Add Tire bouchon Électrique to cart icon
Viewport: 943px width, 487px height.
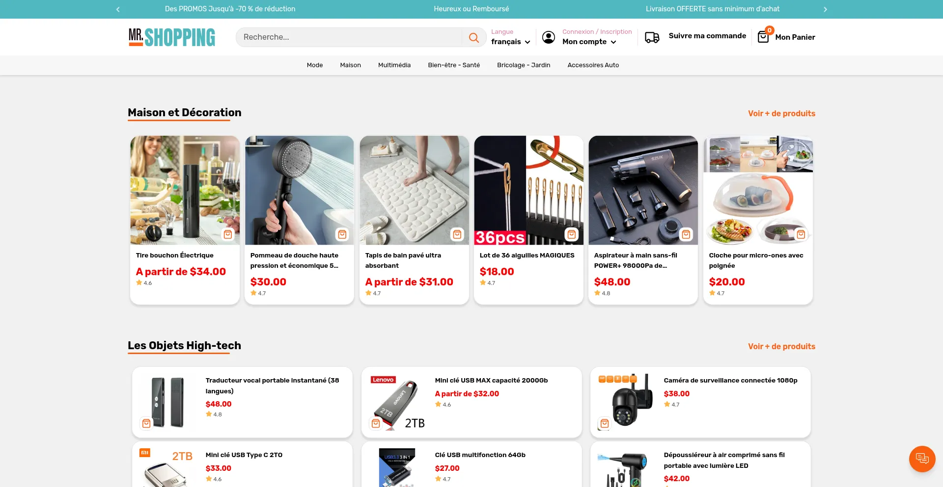[x=228, y=234]
